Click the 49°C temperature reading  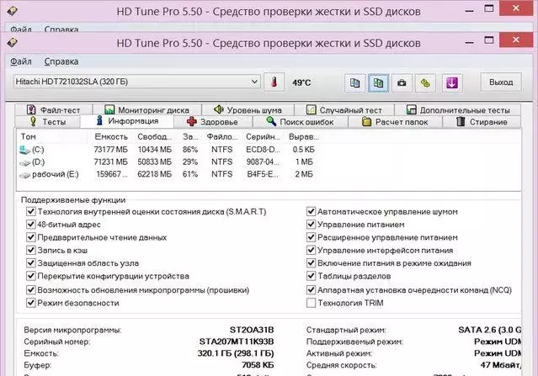coord(301,82)
